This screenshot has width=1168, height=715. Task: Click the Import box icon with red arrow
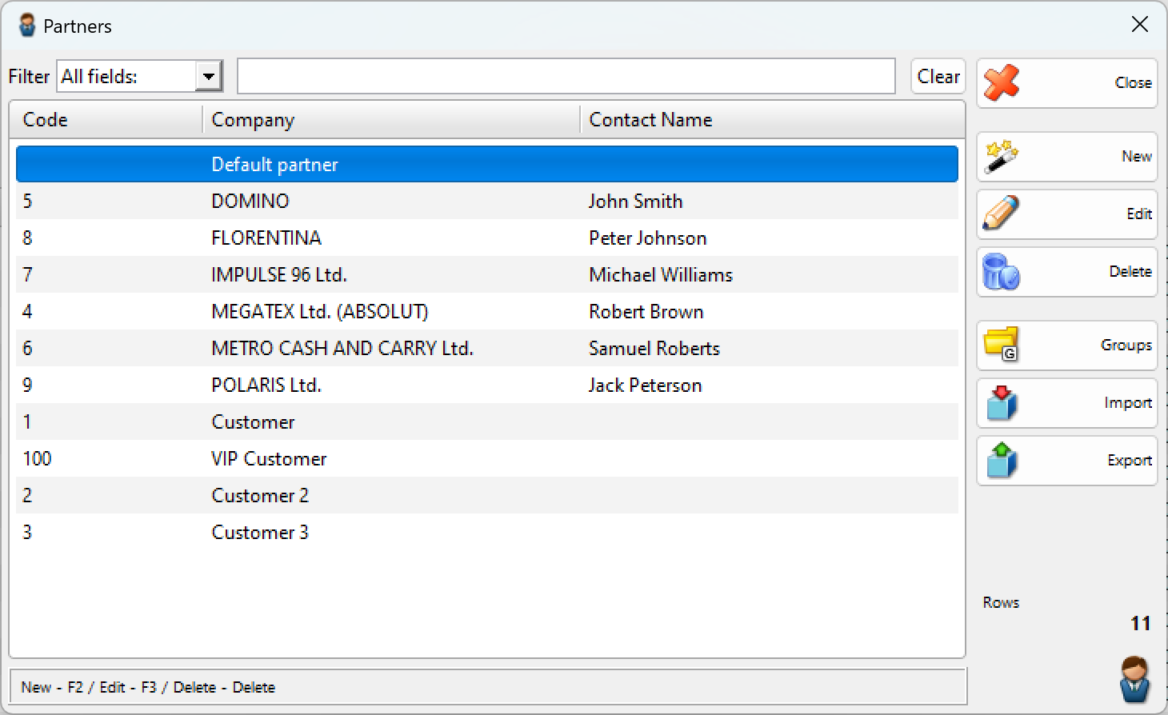pyautogui.click(x=1001, y=402)
